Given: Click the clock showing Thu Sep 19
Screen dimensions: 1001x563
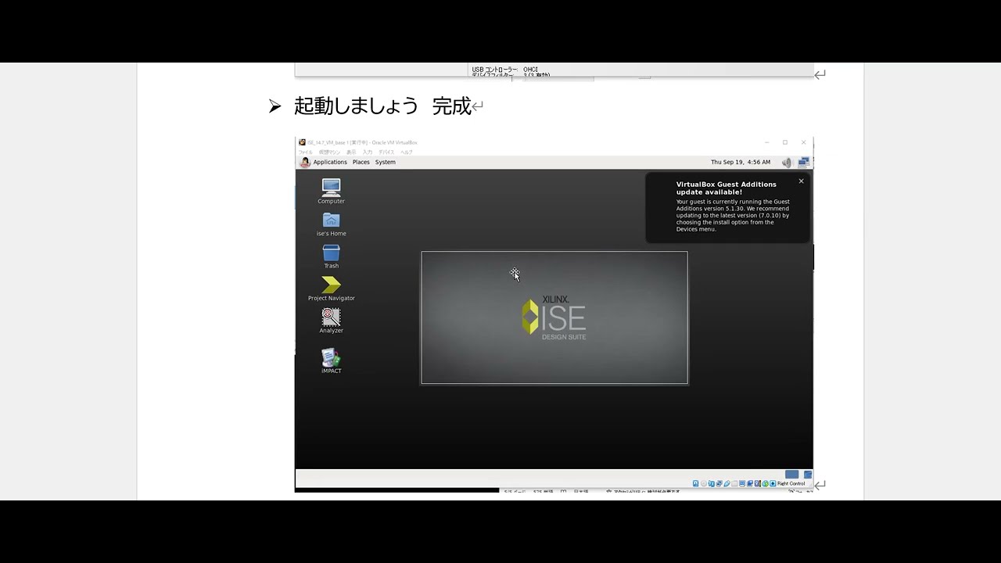Looking at the screenshot, I should click(741, 162).
